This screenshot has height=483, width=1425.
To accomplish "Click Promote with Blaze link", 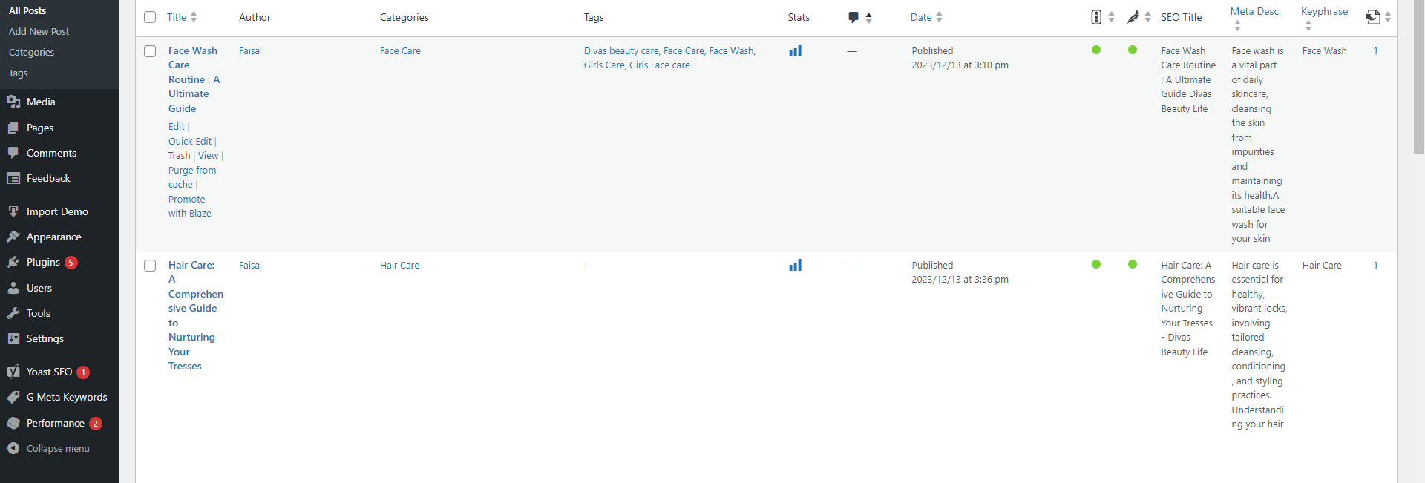I will pos(189,206).
